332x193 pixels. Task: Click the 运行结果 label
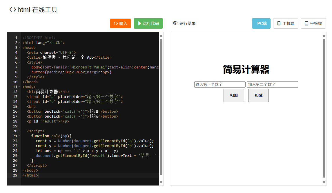pyautogui.click(x=187, y=23)
